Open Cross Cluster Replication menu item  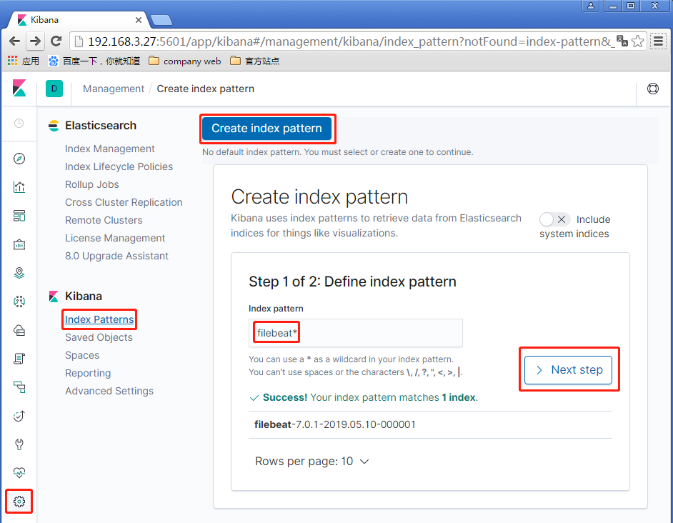[124, 202]
